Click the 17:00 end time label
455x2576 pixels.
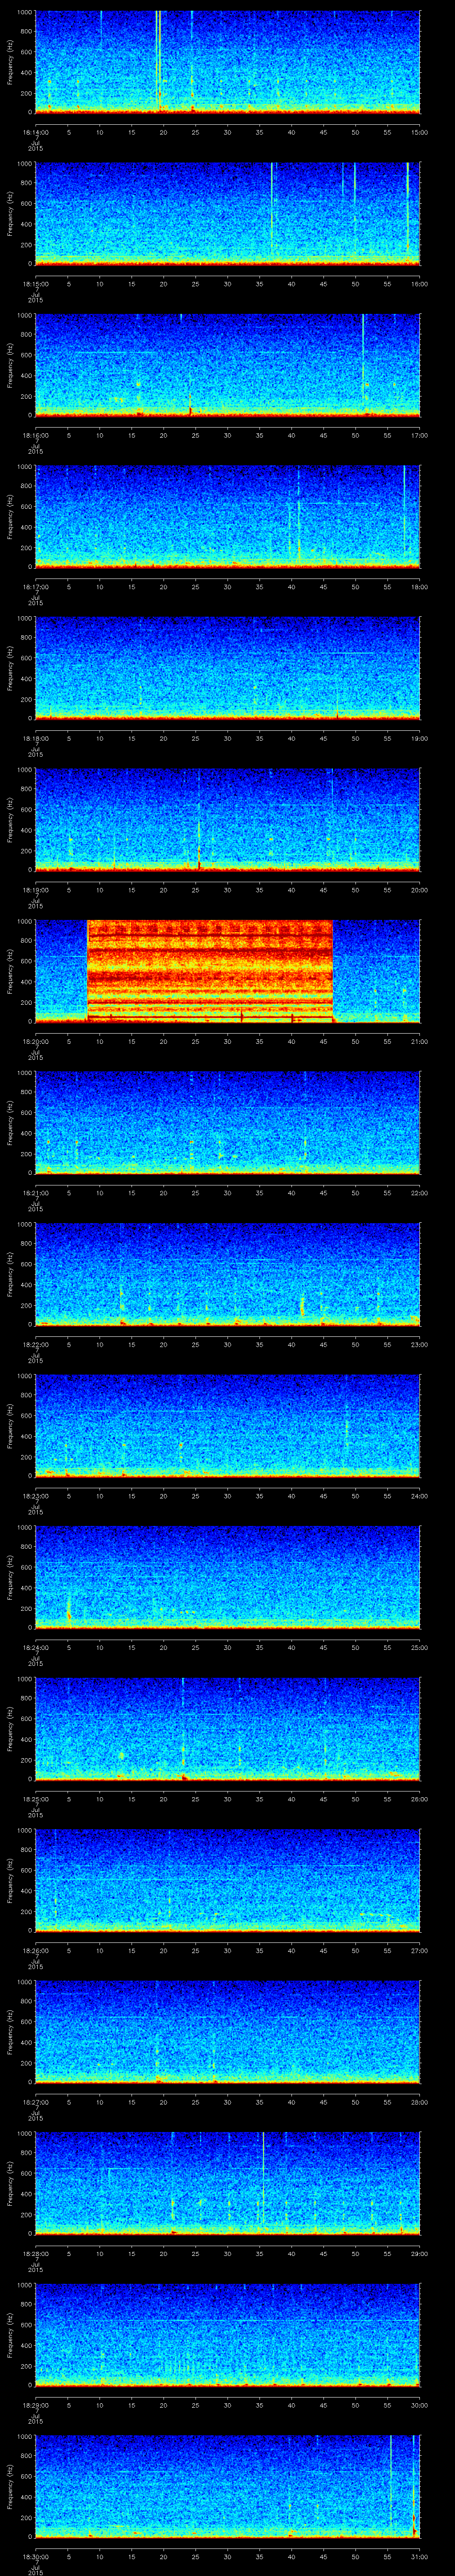point(420,435)
